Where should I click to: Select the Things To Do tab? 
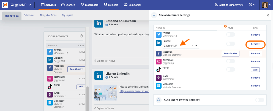[x=12, y=16]
